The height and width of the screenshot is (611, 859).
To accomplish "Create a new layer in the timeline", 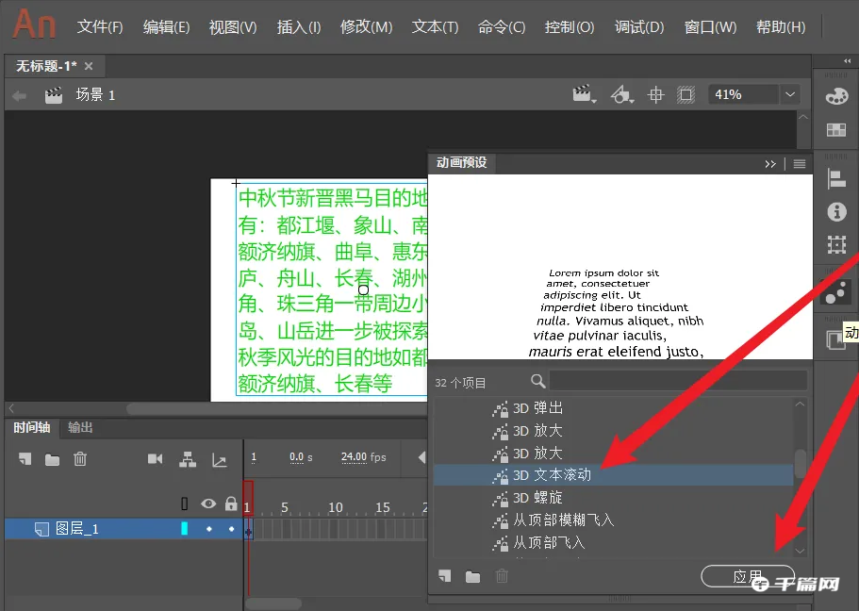I will [x=25, y=457].
